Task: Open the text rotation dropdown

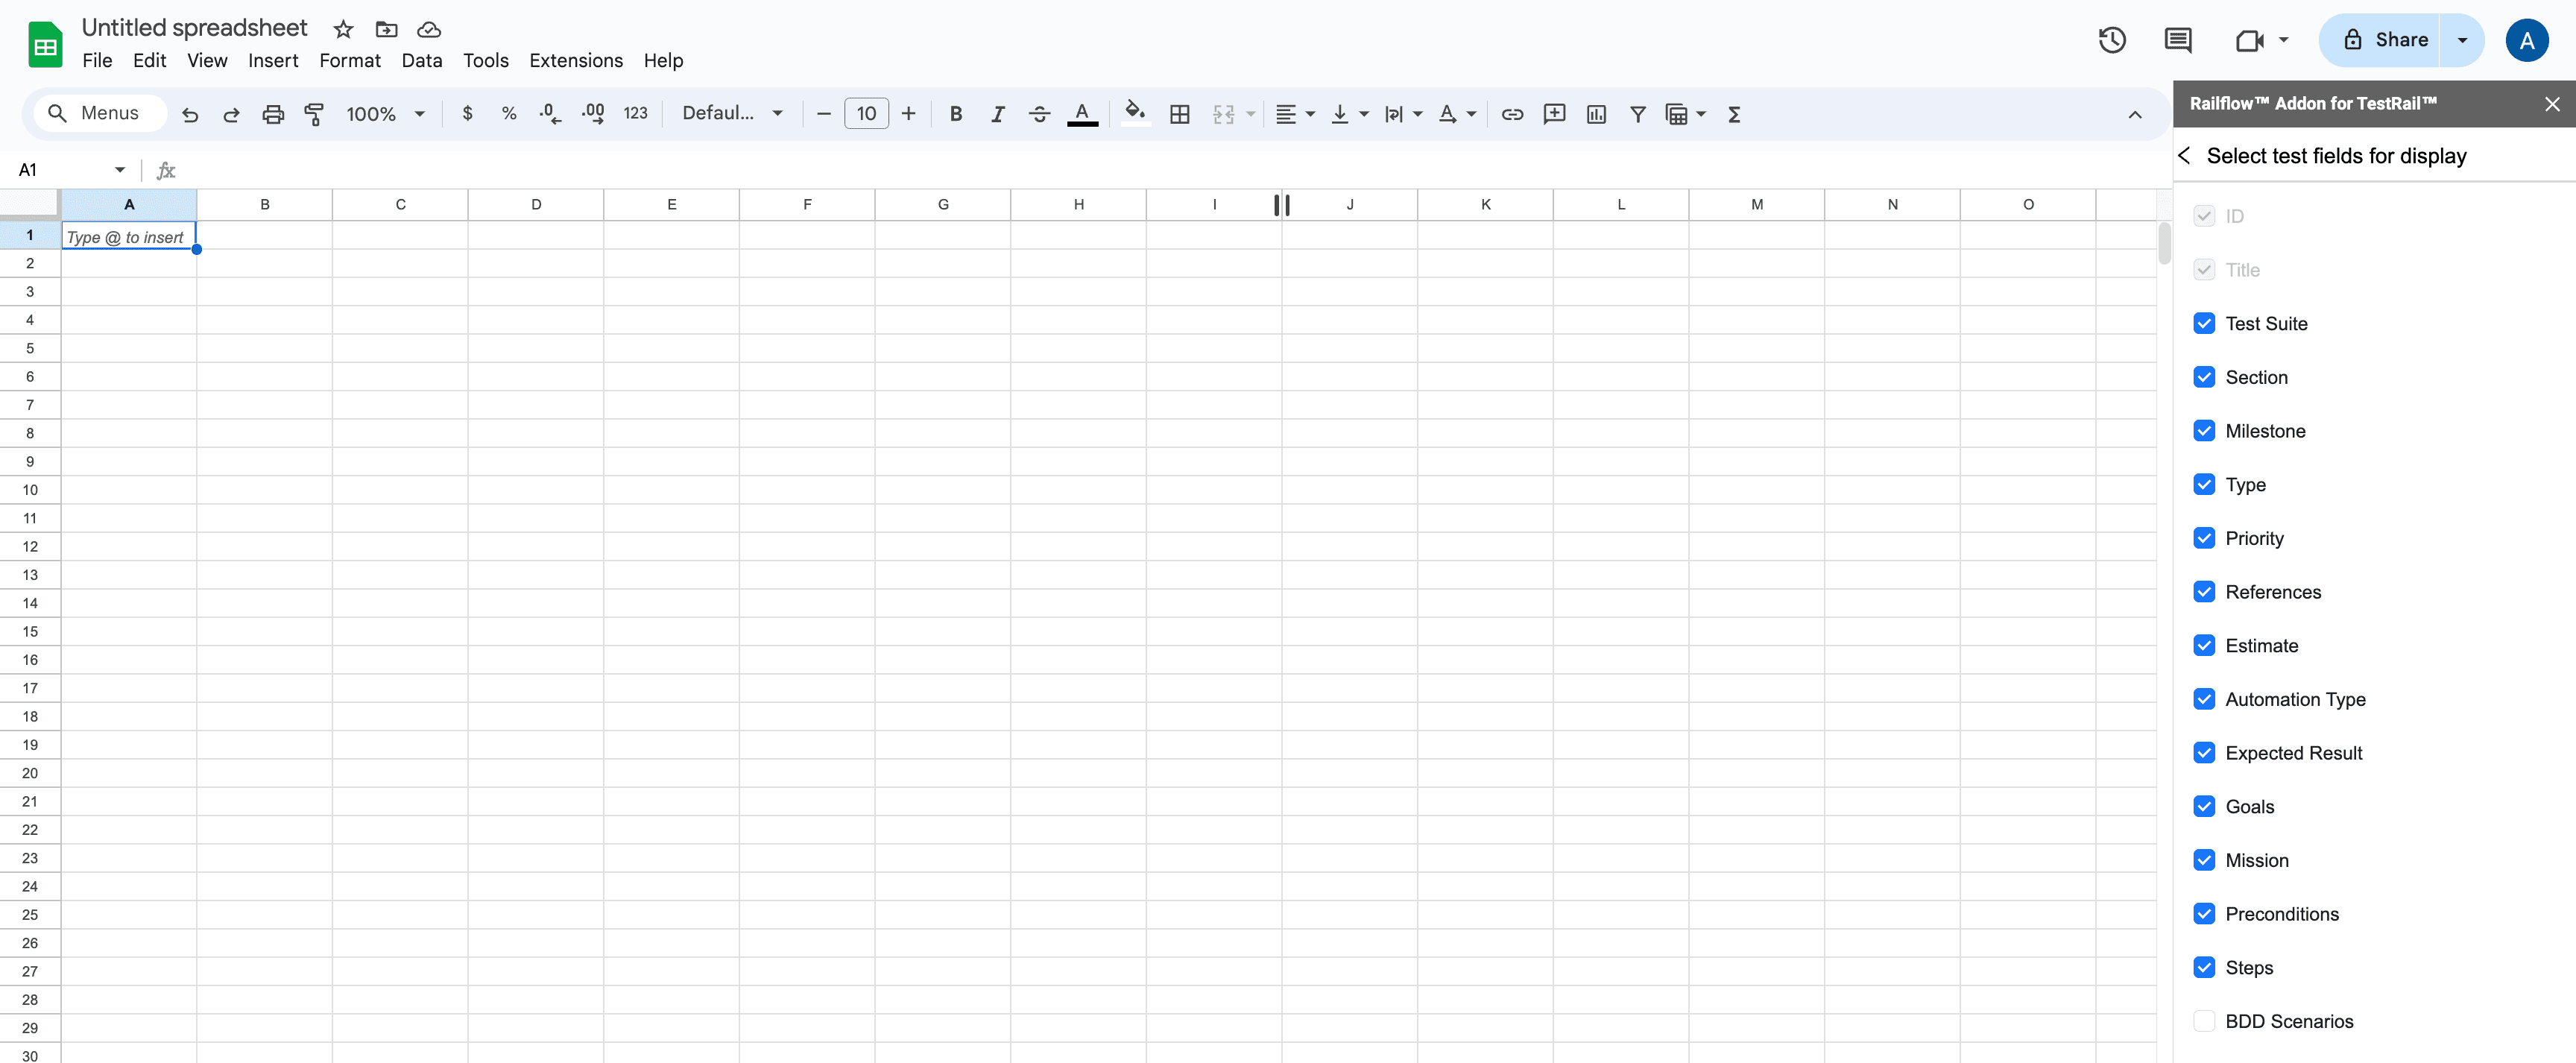Action: pyautogui.click(x=1457, y=114)
